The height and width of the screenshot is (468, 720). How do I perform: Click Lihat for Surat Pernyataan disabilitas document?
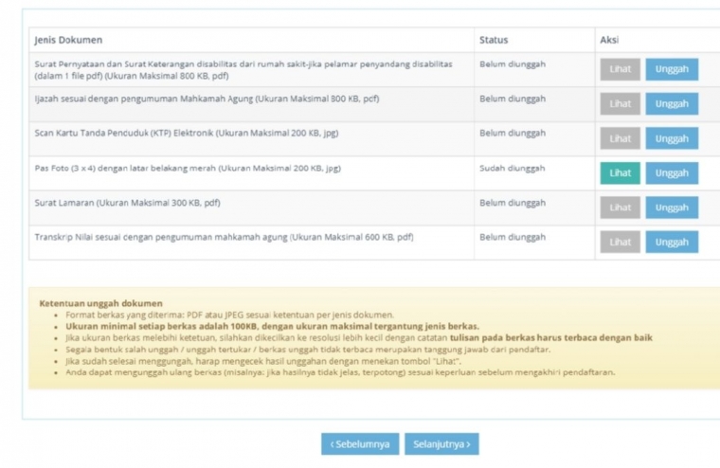(620, 69)
